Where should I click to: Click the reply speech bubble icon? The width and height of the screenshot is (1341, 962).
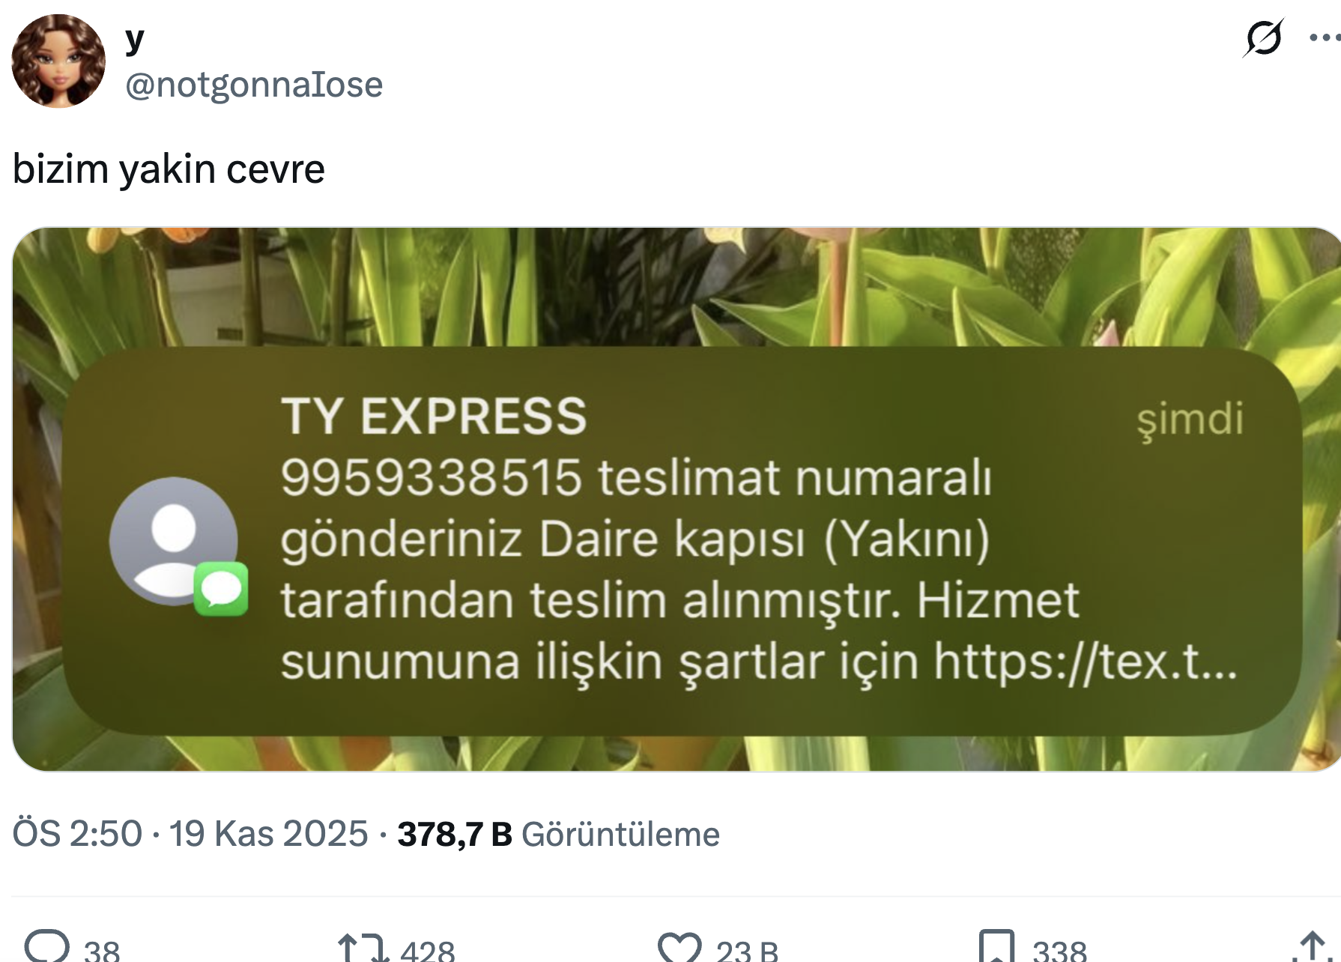click(46, 947)
